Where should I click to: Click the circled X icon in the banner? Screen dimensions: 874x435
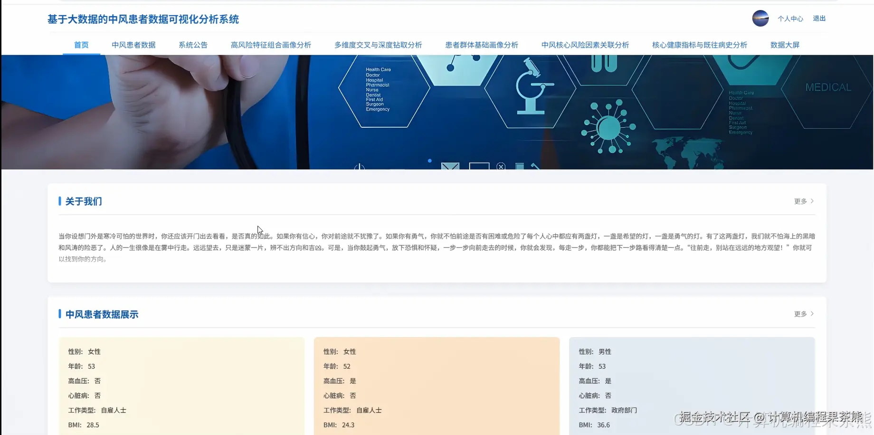point(501,167)
